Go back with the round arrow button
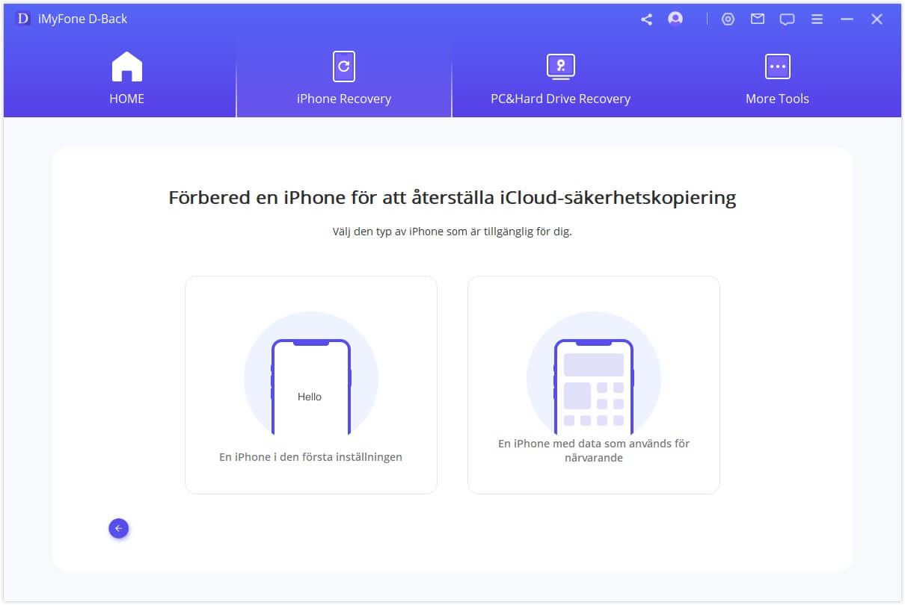This screenshot has height=605, width=905. [119, 528]
